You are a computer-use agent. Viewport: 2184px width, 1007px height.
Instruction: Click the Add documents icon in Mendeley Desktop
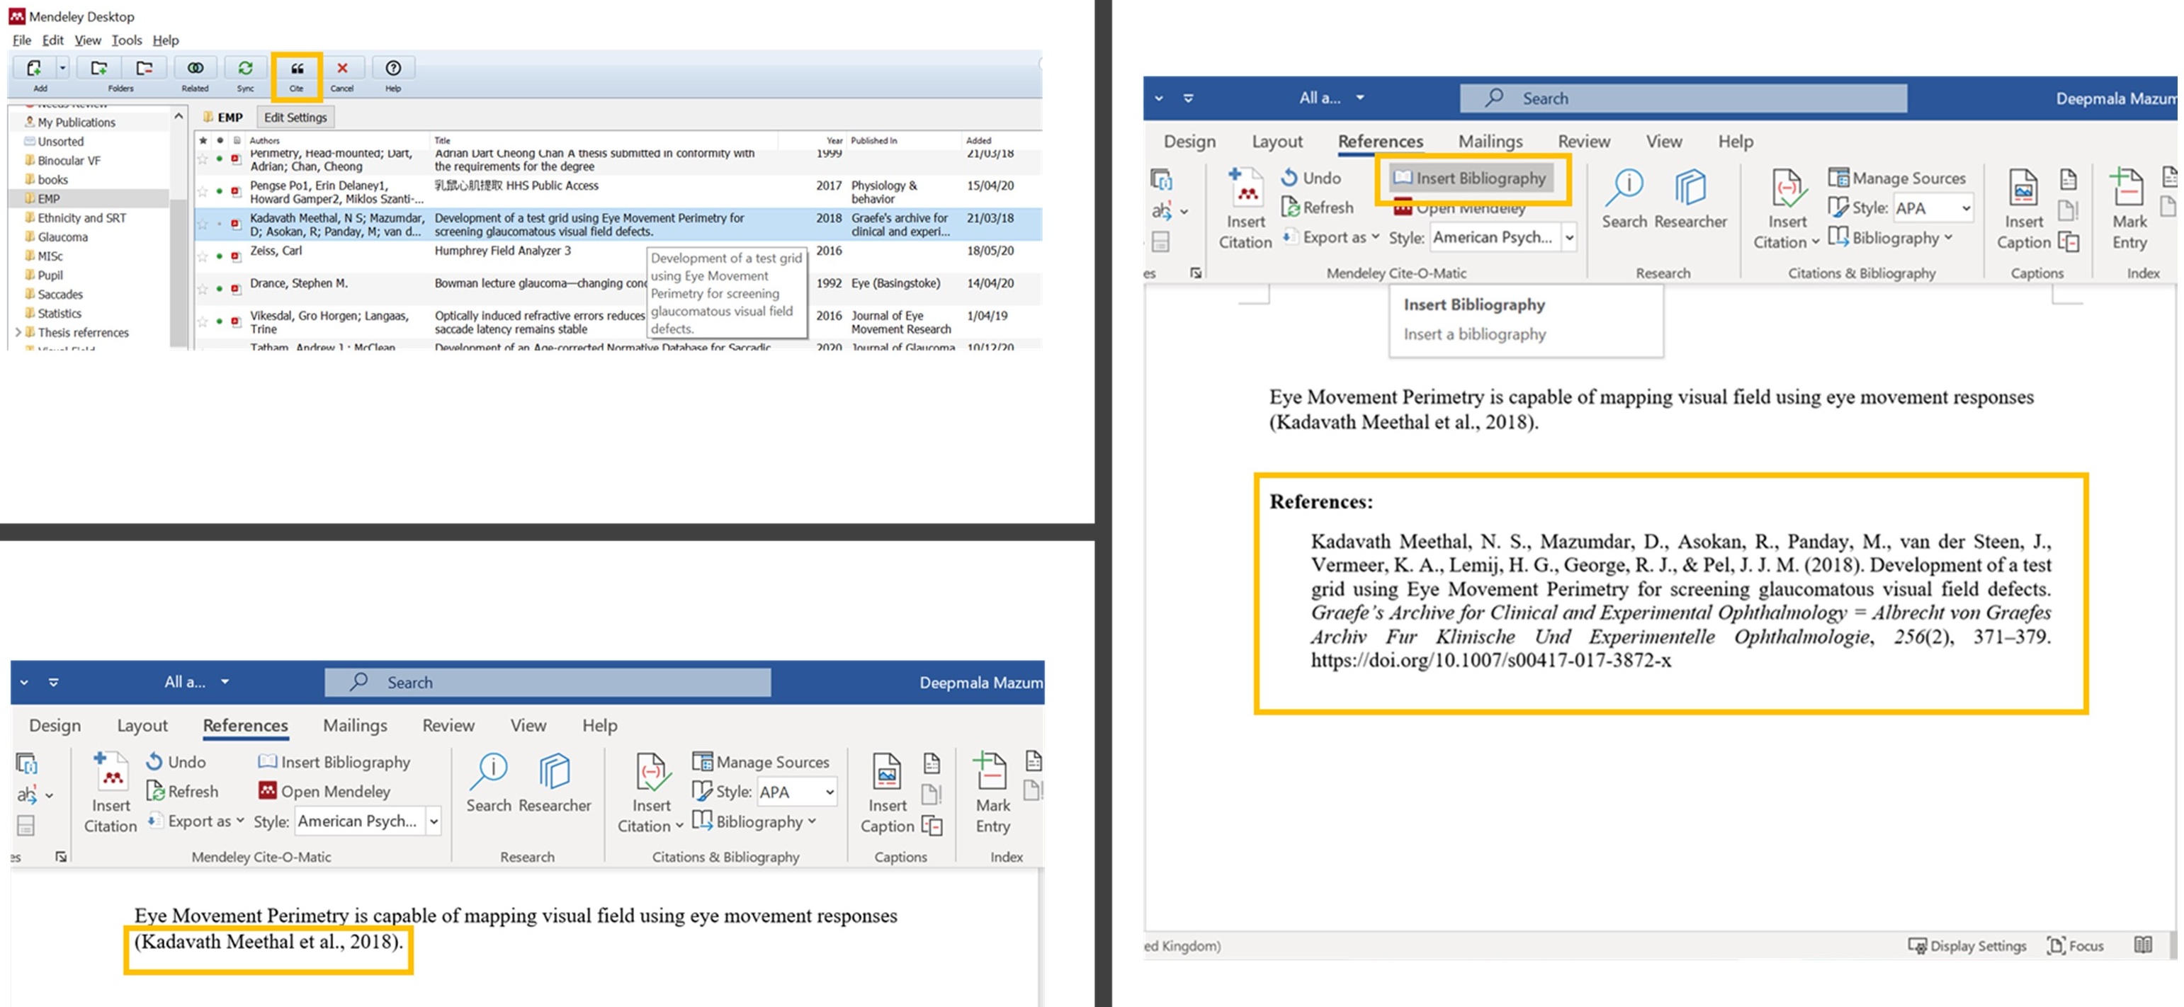[34, 68]
